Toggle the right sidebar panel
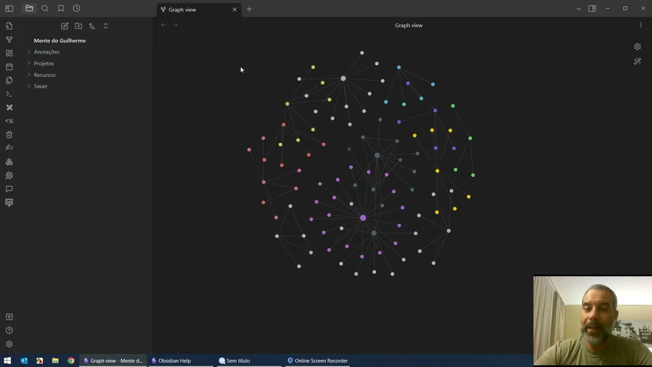652x367 pixels. point(592,9)
